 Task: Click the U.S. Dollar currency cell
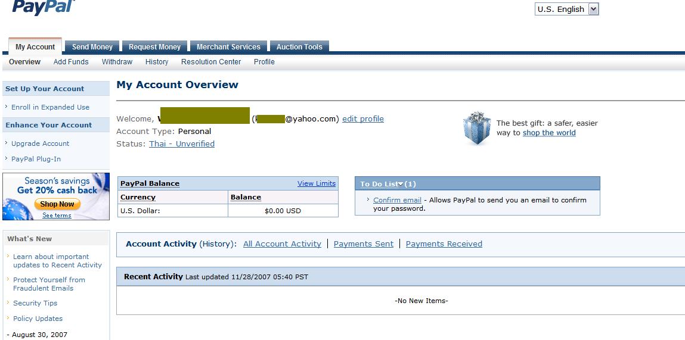click(x=172, y=211)
